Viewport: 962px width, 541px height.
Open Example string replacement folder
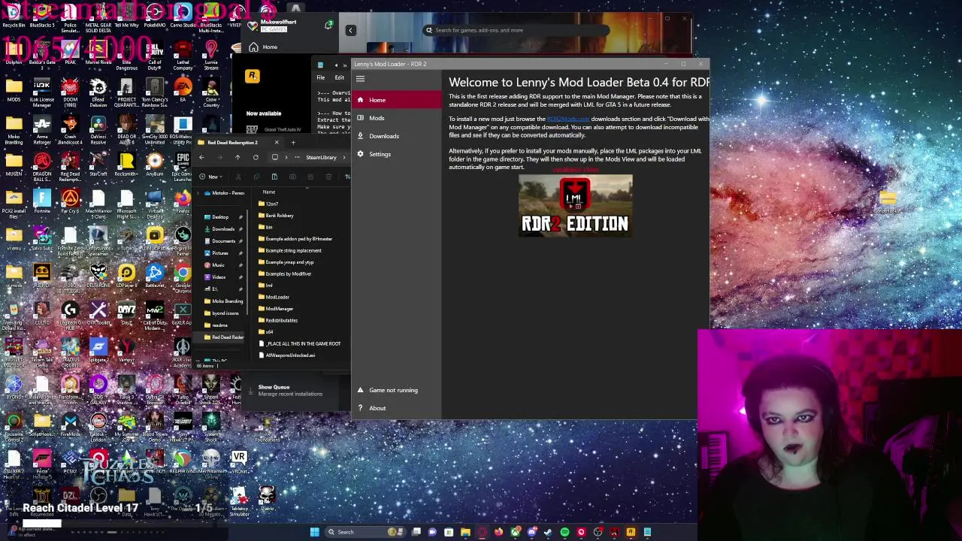click(x=290, y=250)
